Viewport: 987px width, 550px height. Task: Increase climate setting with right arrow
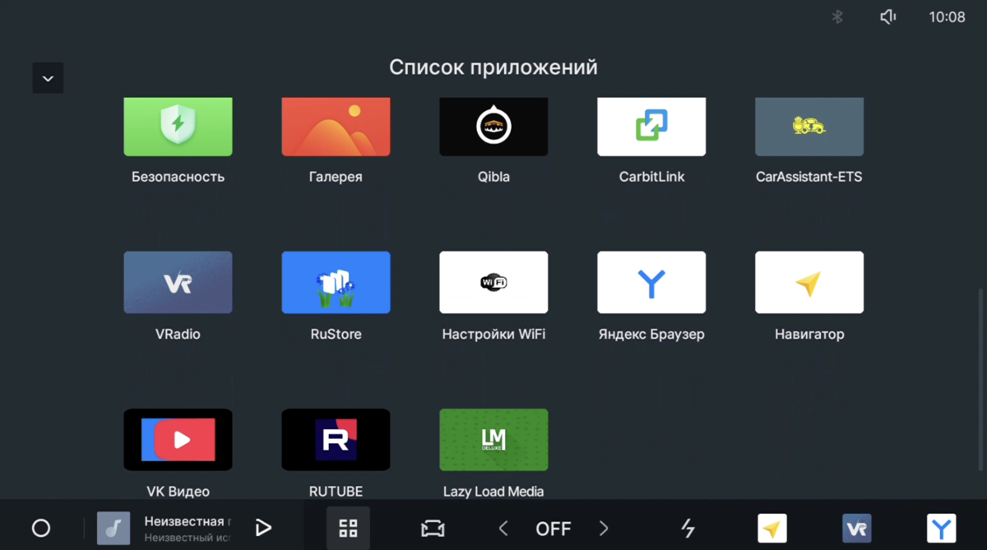[604, 528]
